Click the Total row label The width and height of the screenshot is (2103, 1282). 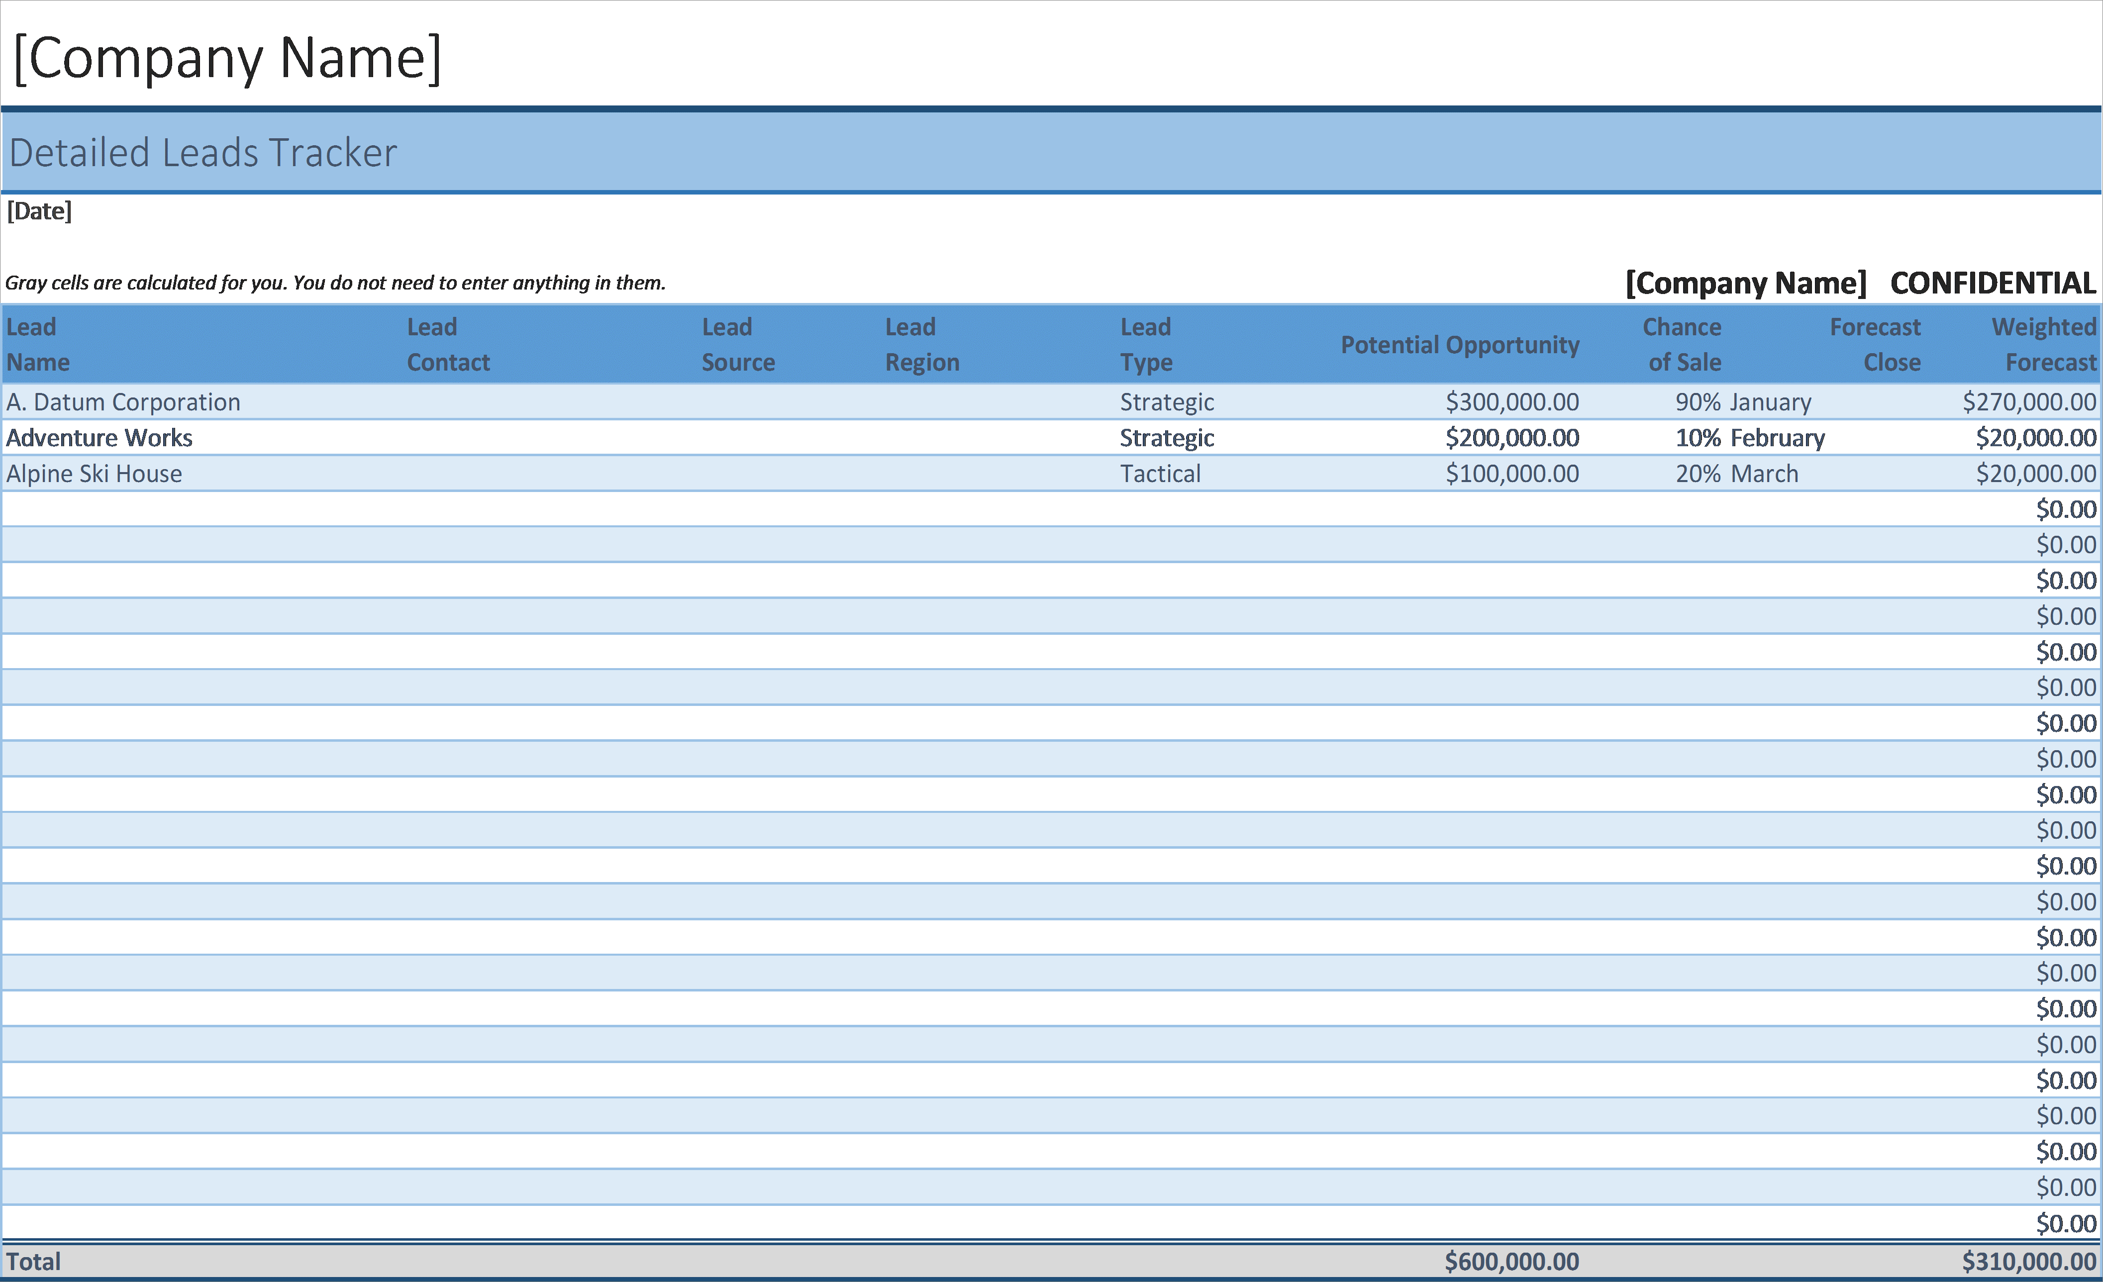[33, 1262]
